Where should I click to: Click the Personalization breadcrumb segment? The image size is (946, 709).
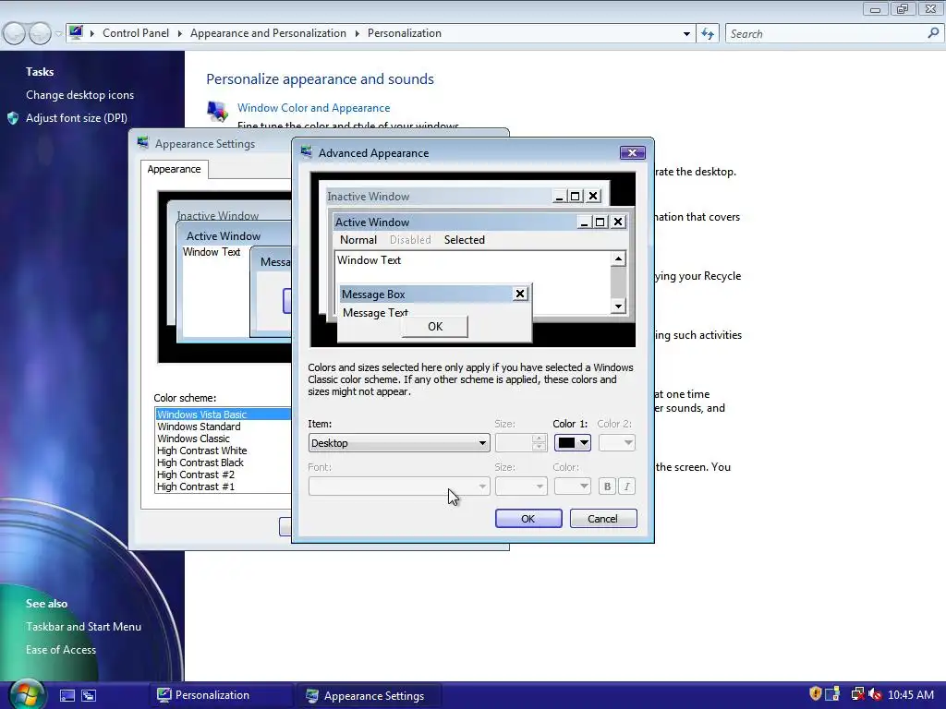[x=405, y=33]
